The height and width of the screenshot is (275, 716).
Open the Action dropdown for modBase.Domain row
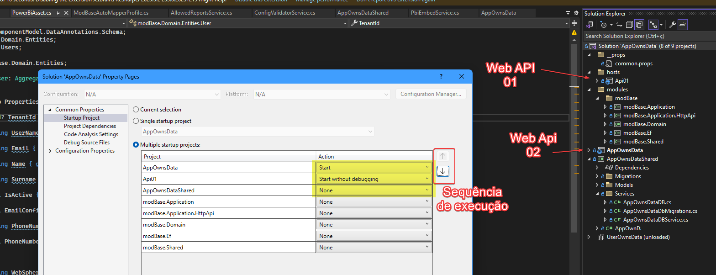point(374,225)
